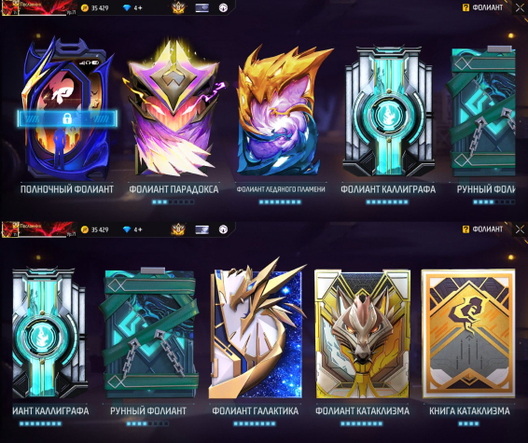Select the Фолиант Галактика dragon cover
Image resolution: width=528 pixels, height=443 pixels.
pos(256,330)
